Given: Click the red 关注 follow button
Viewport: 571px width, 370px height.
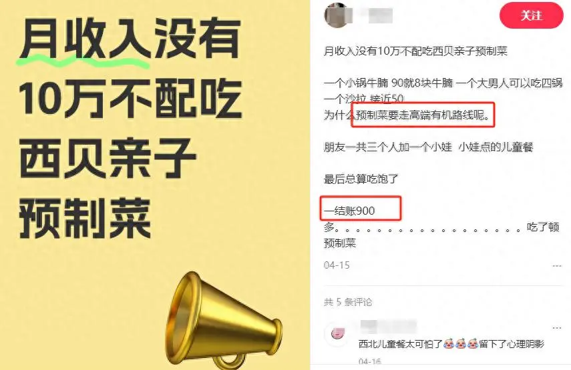Looking at the screenshot, I should (x=532, y=15).
